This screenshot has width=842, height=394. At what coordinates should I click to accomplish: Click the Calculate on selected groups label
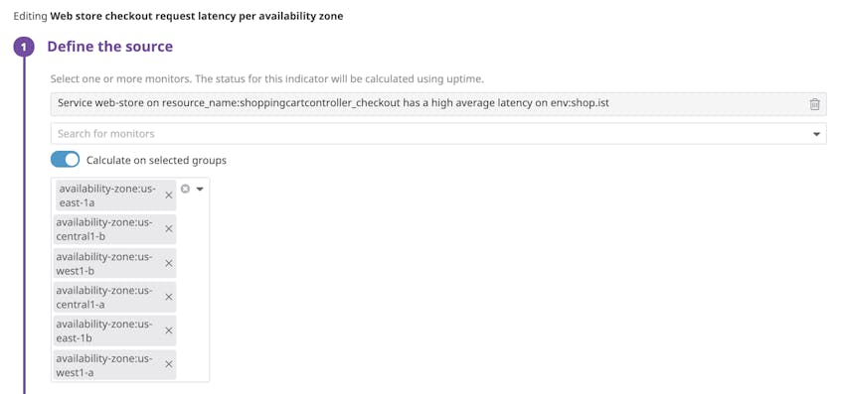coord(156,161)
